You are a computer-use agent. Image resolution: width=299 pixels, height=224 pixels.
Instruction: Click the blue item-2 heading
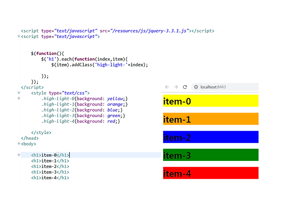tap(211, 137)
